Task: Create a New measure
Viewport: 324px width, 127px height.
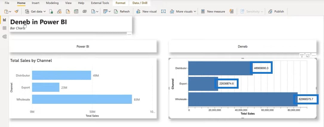Action: pos(213,12)
